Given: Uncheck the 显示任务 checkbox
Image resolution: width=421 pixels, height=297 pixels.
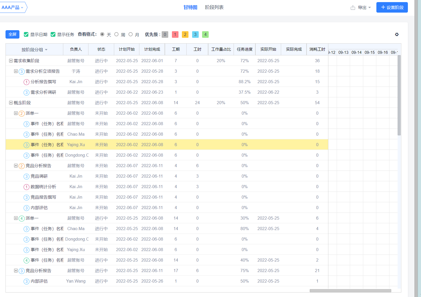Looking at the screenshot, I should point(53,34).
